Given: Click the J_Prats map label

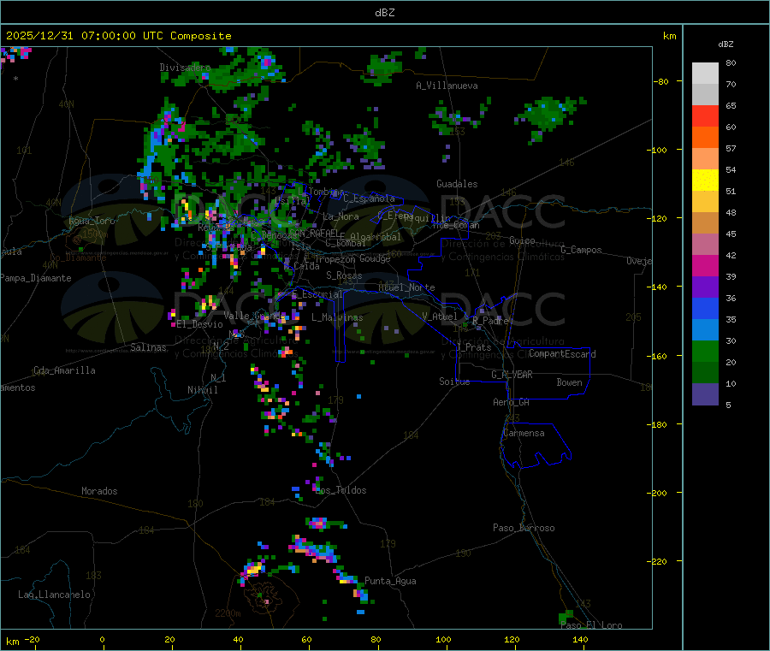Looking at the screenshot, I should pos(473,347).
